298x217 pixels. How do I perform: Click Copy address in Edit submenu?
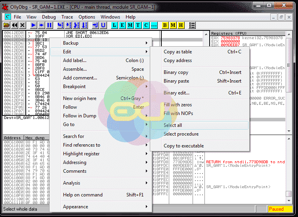tap(200, 60)
